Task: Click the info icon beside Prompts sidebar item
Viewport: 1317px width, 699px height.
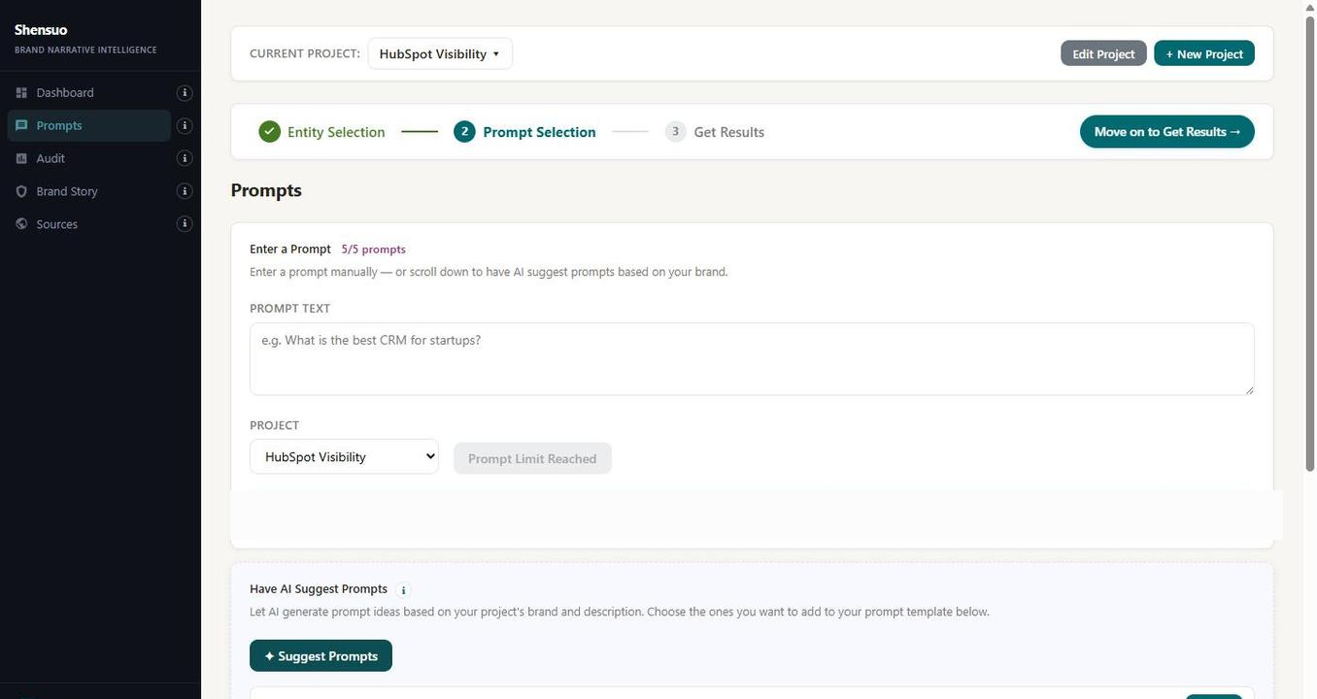Action: pos(185,126)
